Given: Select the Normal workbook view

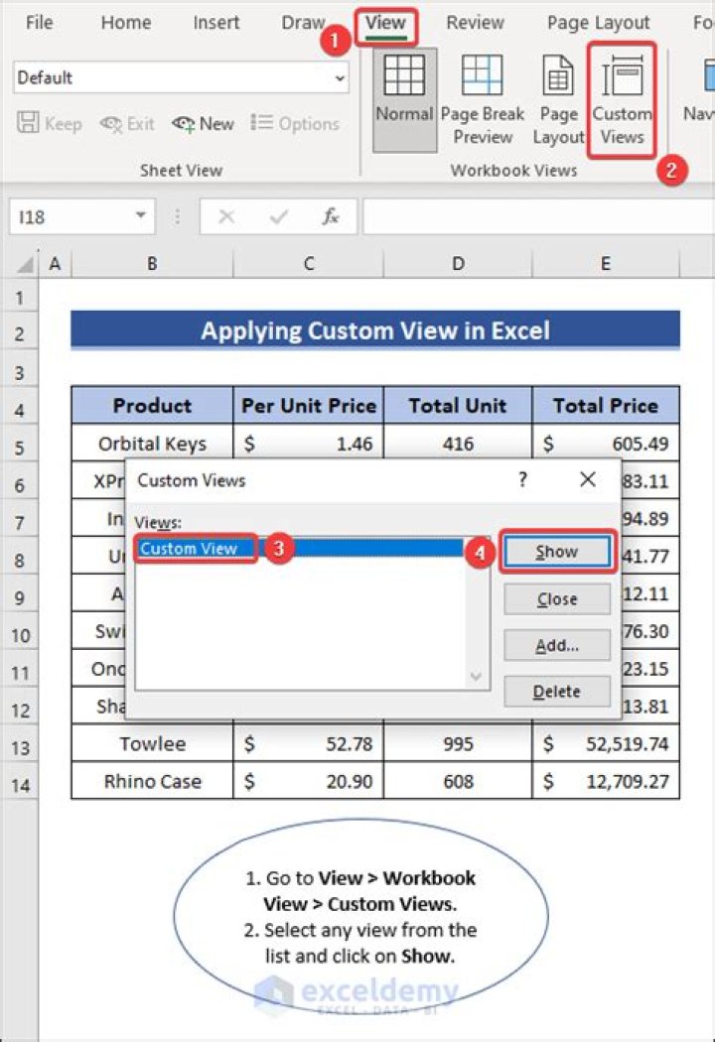Looking at the screenshot, I should [404, 99].
